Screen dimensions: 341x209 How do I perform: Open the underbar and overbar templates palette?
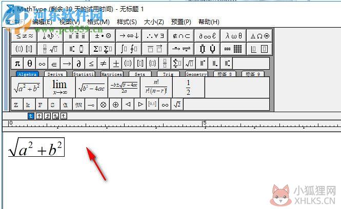tap(155, 49)
